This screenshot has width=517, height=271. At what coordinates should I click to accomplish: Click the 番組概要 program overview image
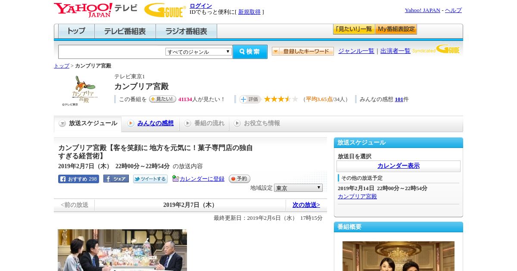pyautogui.click(x=399, y=256)
